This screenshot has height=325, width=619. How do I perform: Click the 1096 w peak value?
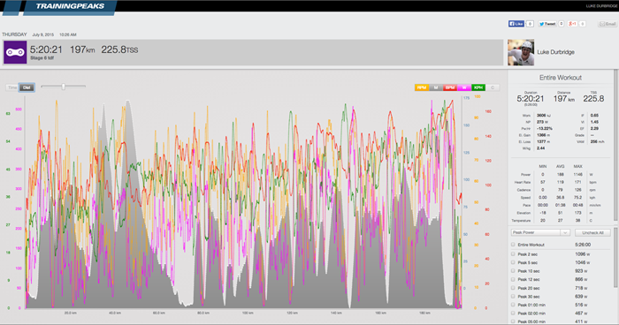click(x=582, y=254)
